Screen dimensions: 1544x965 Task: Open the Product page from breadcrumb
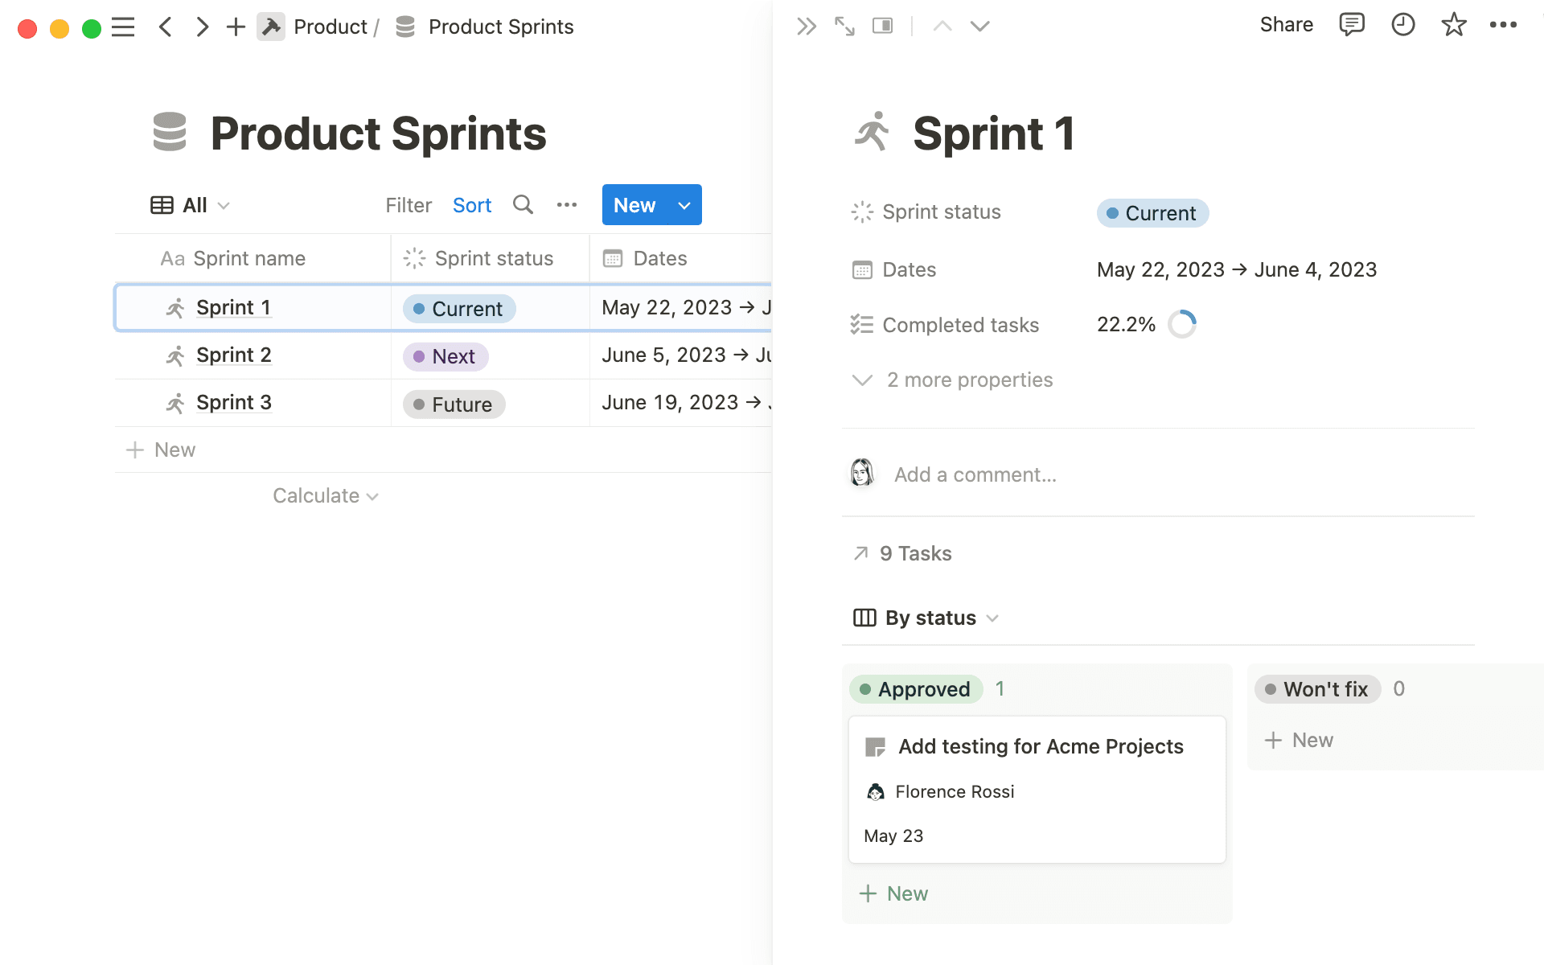[x=330, y=26]
